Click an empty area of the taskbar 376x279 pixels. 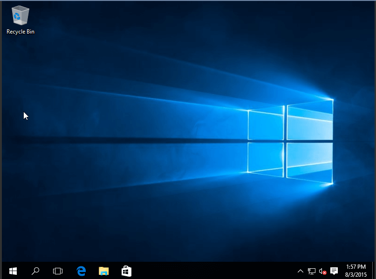point(210,271)
